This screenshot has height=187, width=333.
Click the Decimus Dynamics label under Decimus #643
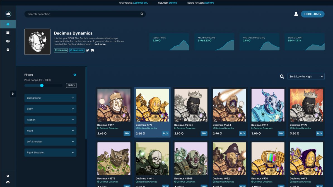coord(301,182)
